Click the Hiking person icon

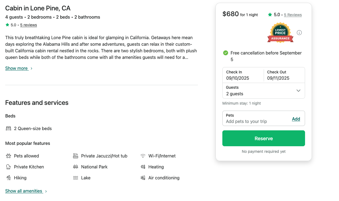[x=8, y=178]
